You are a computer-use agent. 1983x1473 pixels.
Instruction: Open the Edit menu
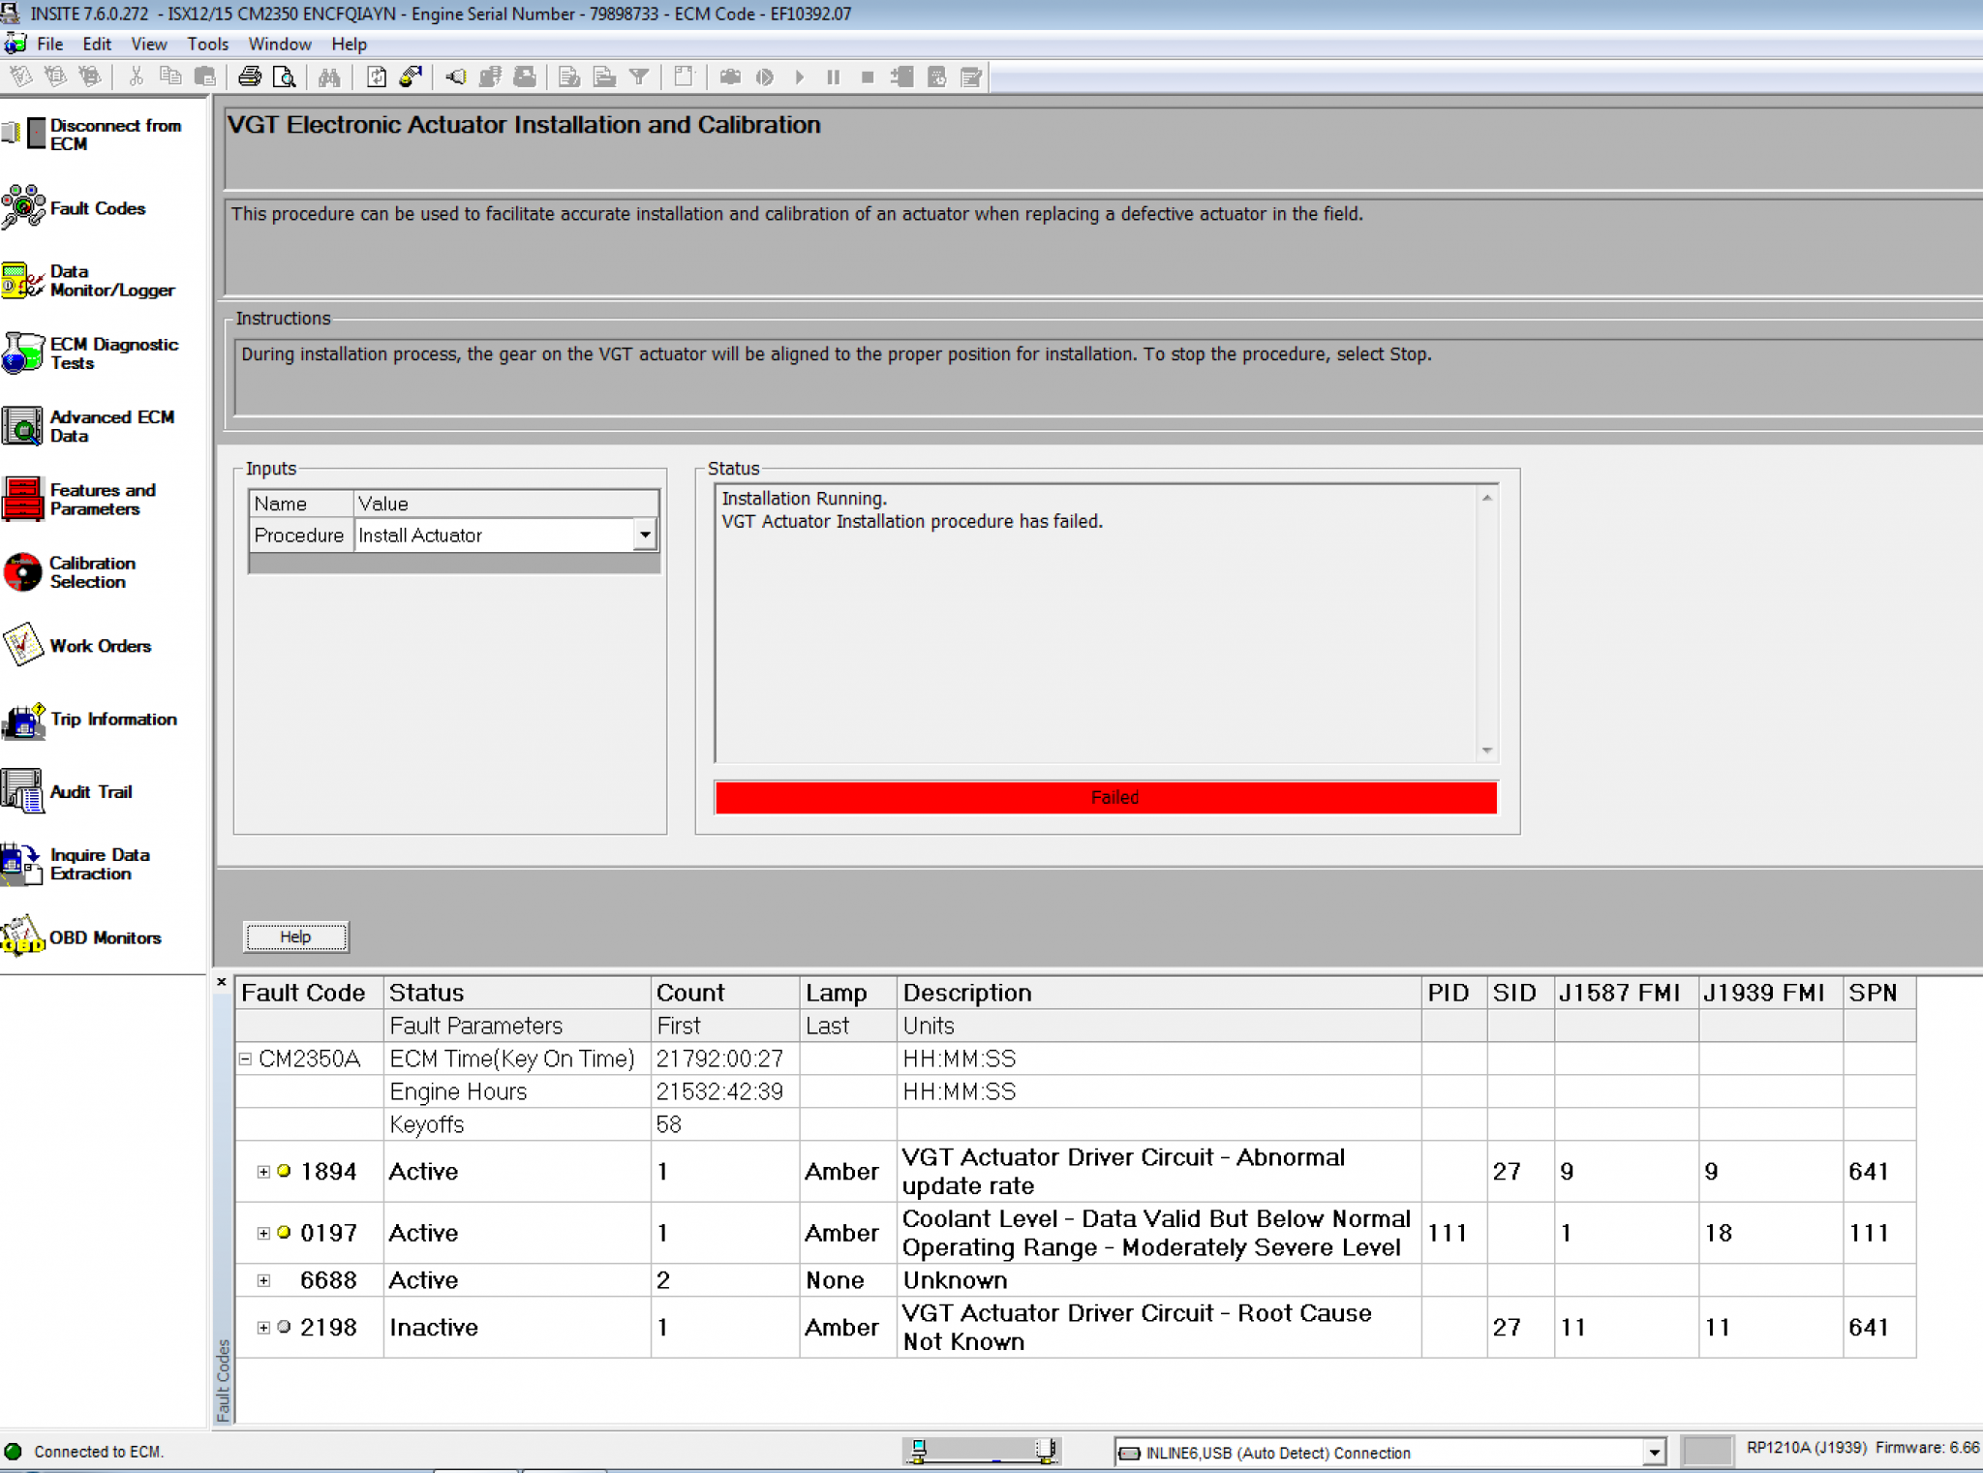[97, 44]
